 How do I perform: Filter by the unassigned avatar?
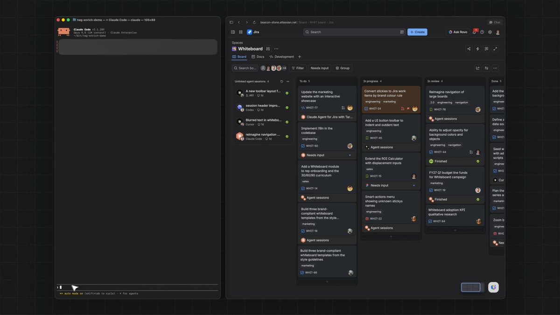[x=263, y=68]
